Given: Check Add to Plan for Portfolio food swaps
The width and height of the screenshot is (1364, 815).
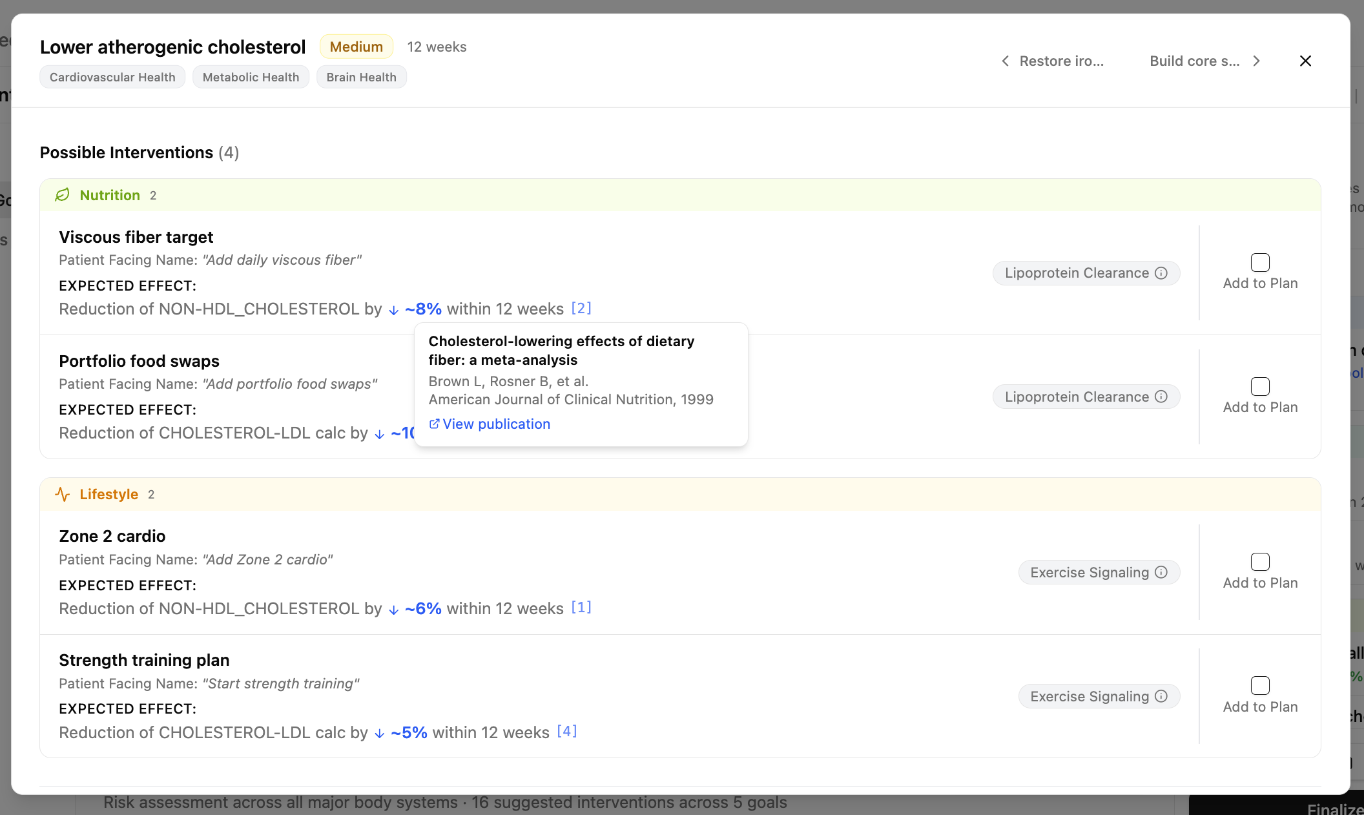Looking at the screenshot, I should point(1260,387).
